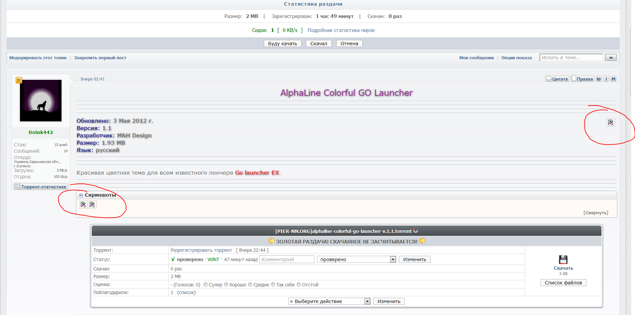Click the 'ip' post button
This screenshot has width=635, height=315.
(599, 79)
